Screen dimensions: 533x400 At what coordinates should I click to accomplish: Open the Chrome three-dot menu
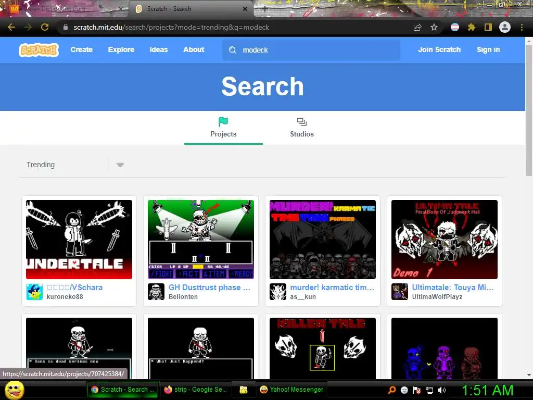(x=522, y=27)
